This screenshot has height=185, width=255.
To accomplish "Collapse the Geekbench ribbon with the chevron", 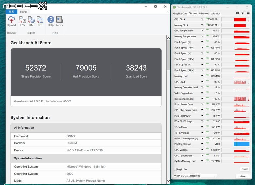I will [x=168, y=12].
